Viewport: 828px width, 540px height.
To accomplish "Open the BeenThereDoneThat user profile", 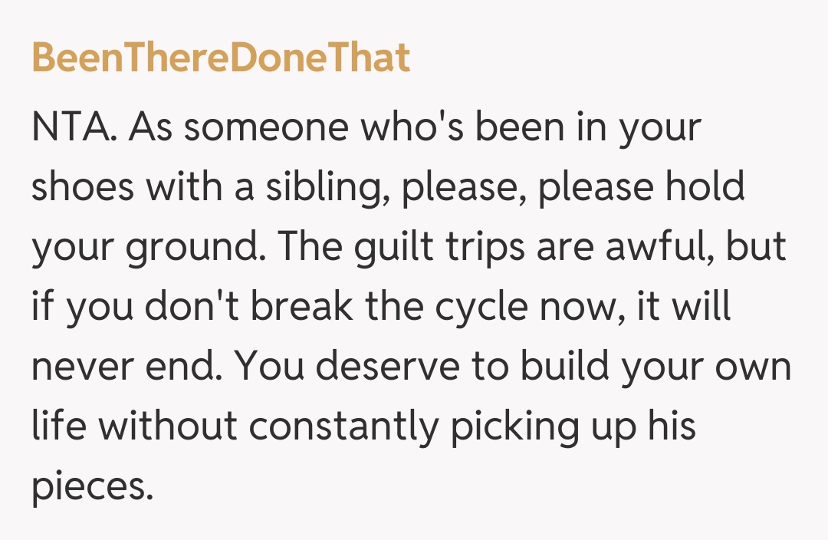I will pyautogui.click(x=221, y=58).
